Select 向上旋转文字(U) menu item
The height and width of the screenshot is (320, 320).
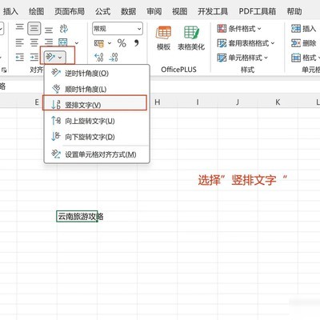tap(97, 121)
